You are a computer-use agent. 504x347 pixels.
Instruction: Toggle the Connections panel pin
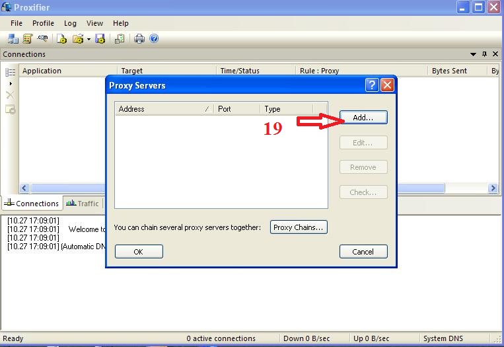pos(484,54)
